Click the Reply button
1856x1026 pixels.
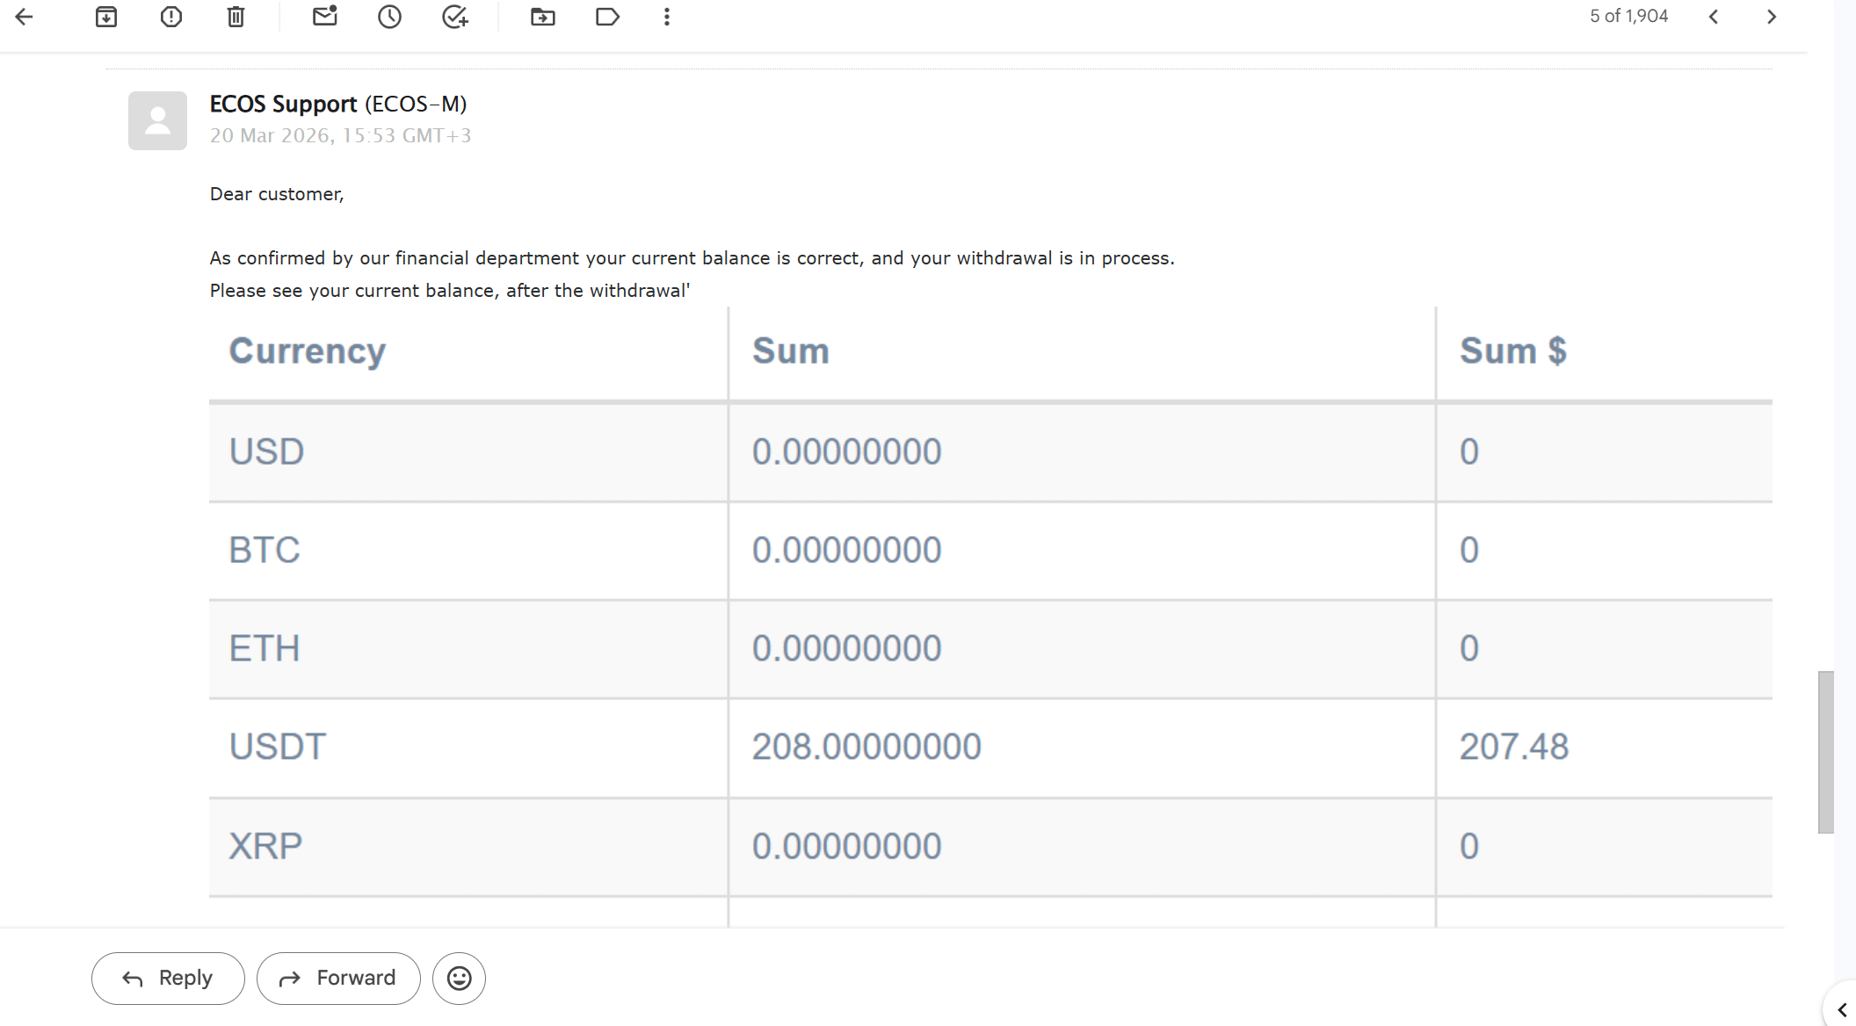pos(168,978)
